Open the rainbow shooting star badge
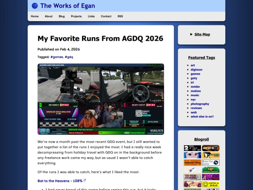The height and width of the screenshot is (190, 253). coord(193,170)
